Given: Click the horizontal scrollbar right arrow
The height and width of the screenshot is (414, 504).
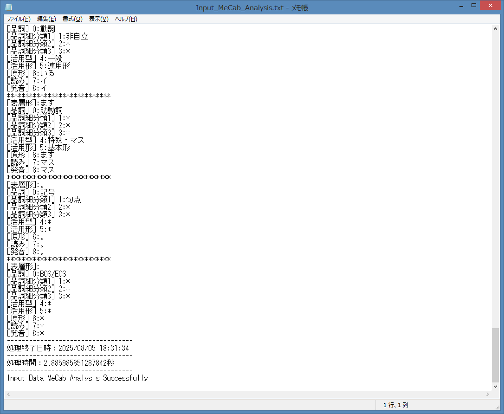Looking at the screenshot, I should (488, 394).
